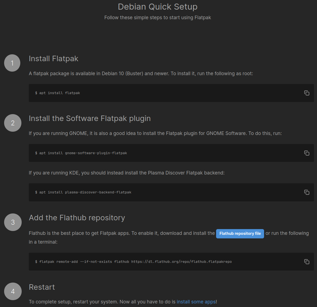
Task: Click the "Restart" heading
Action: (42, 287)
